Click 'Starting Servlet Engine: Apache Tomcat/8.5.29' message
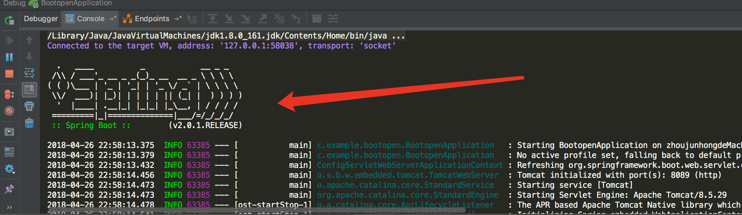 [622, 195]
